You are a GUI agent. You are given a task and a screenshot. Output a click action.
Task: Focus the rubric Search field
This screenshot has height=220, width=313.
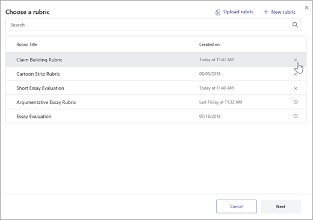pos(153,25)
